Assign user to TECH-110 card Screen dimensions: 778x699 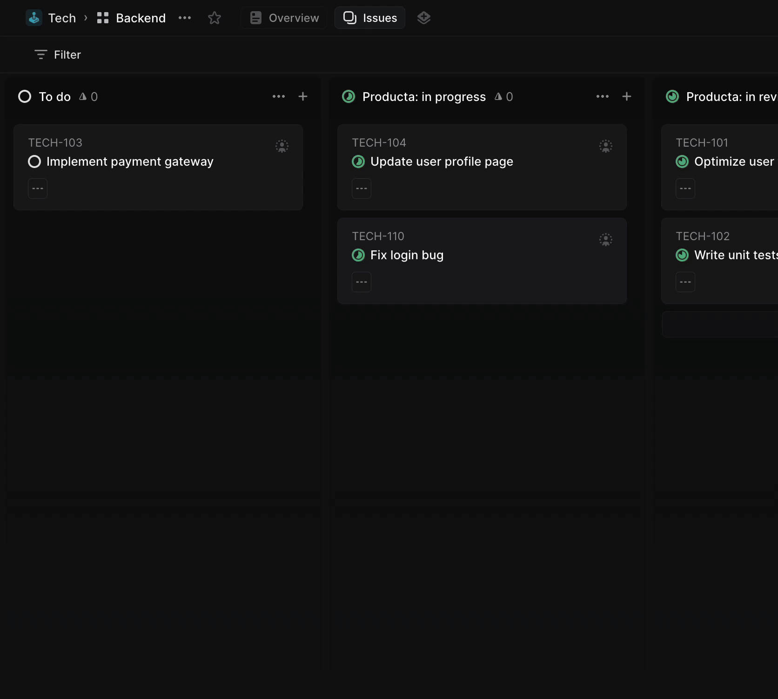(605, 240)
